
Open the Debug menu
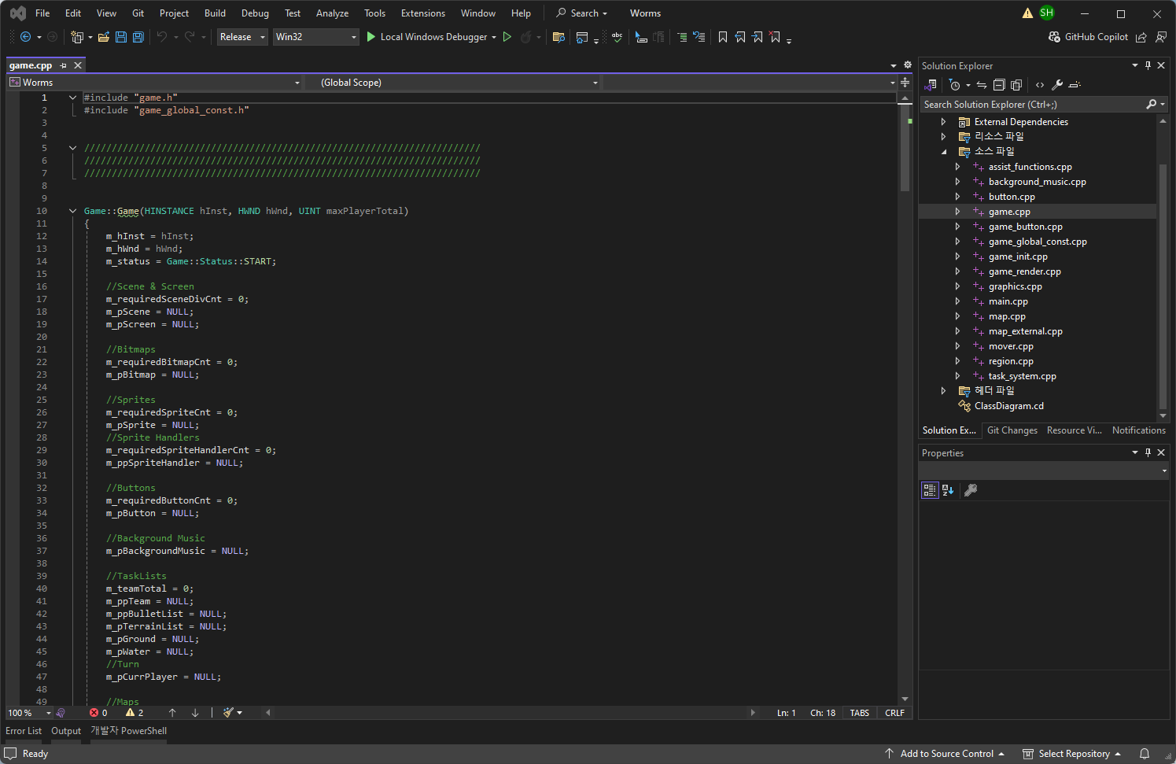click(x=255, y=13)
